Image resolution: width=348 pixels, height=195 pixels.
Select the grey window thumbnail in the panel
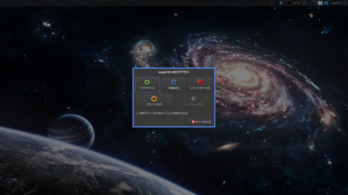(x=320, y=3)
